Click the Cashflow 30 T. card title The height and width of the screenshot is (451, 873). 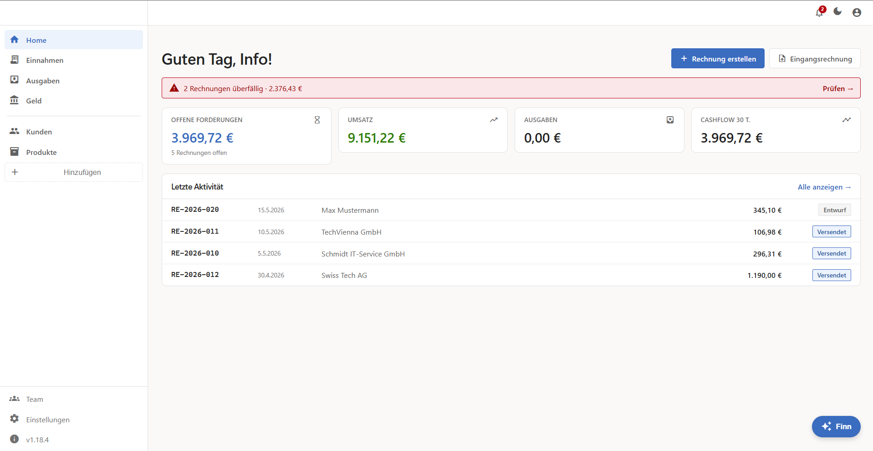pos(725,120)
